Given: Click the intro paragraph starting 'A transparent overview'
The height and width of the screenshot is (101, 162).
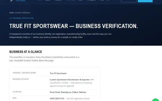Looking at the screenshot, I should point(60,36).
